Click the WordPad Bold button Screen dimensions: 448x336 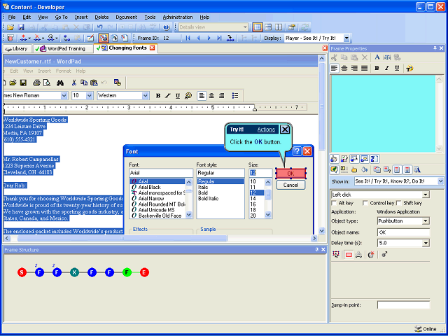(158, 96)
